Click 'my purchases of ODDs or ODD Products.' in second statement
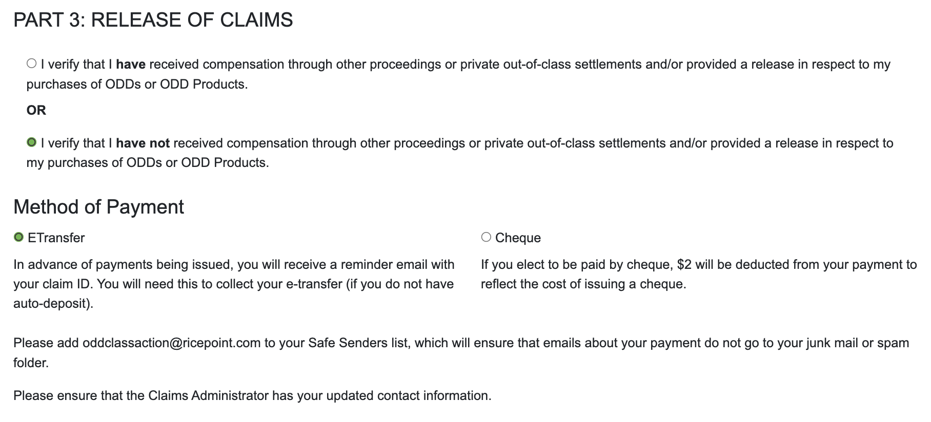 148,163
